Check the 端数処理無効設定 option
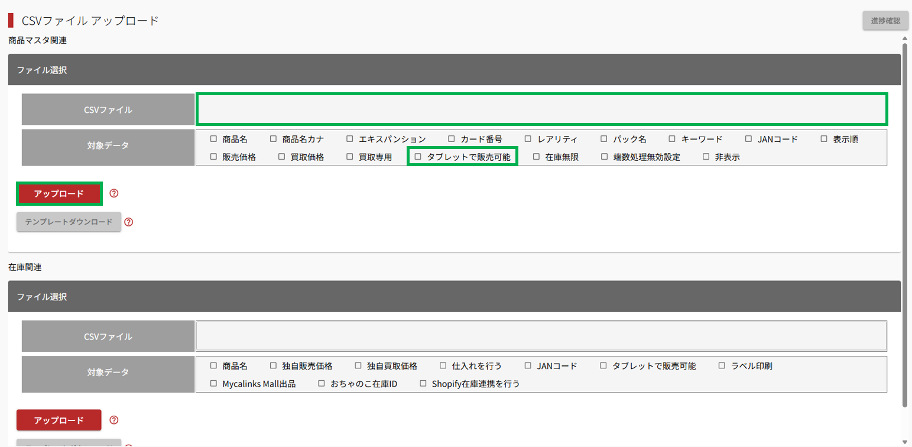 (605, 157)
